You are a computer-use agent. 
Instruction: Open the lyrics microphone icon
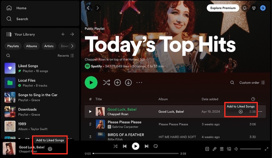(x=214, y=149)
